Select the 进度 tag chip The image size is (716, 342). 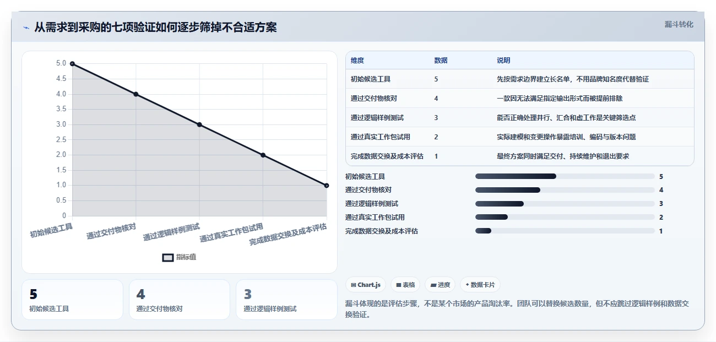click(440, 285)
